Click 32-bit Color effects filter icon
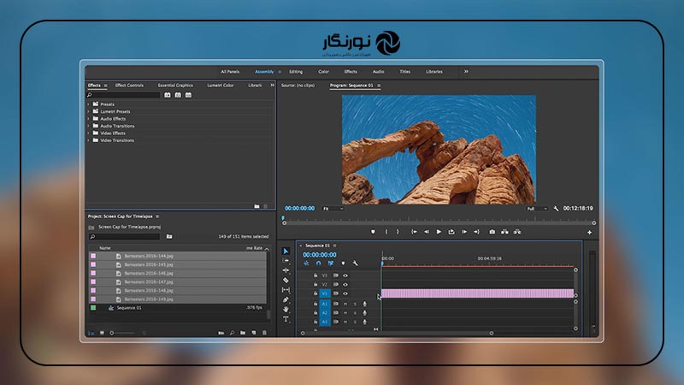 click(x=178, y=95)
